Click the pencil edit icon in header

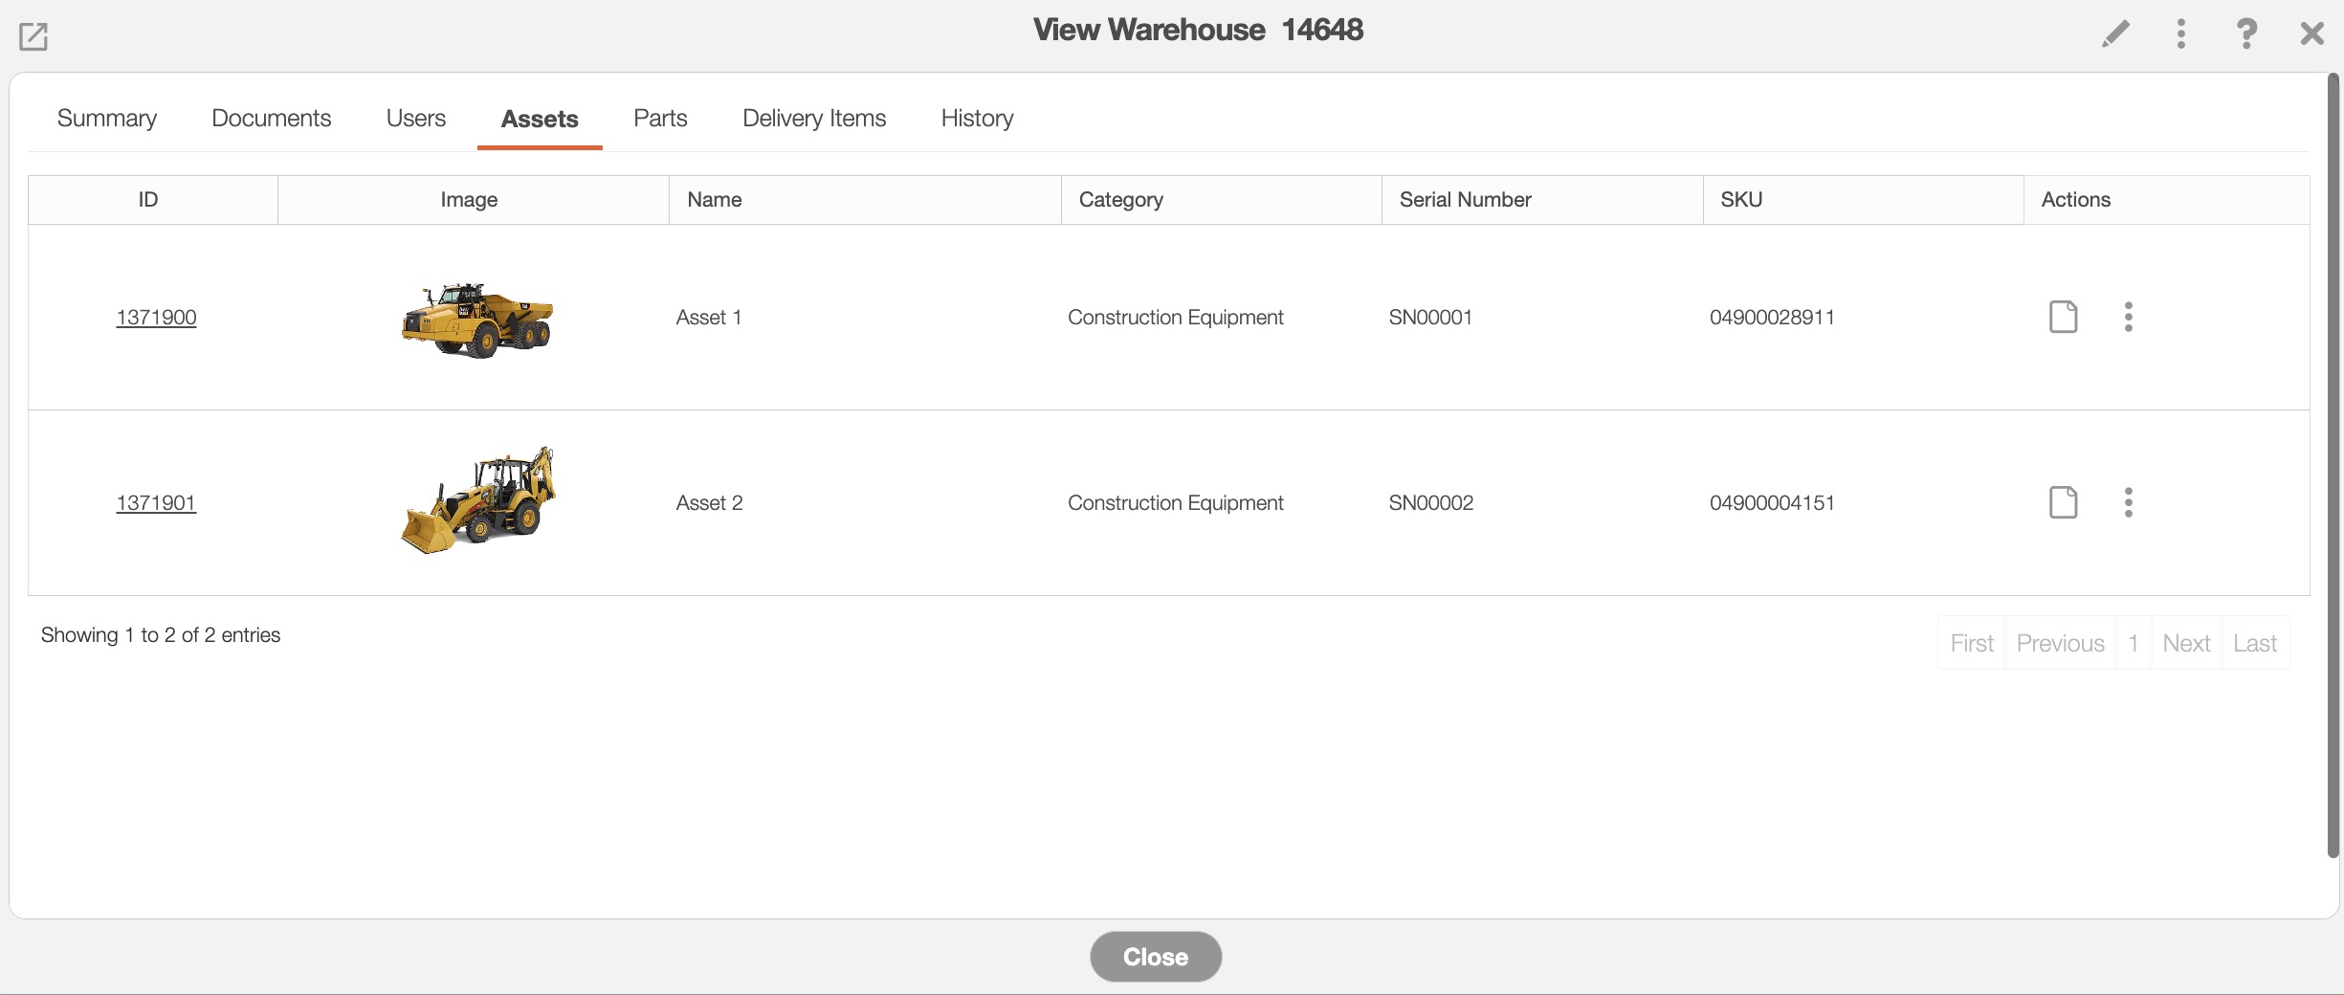click(2115, 33)
